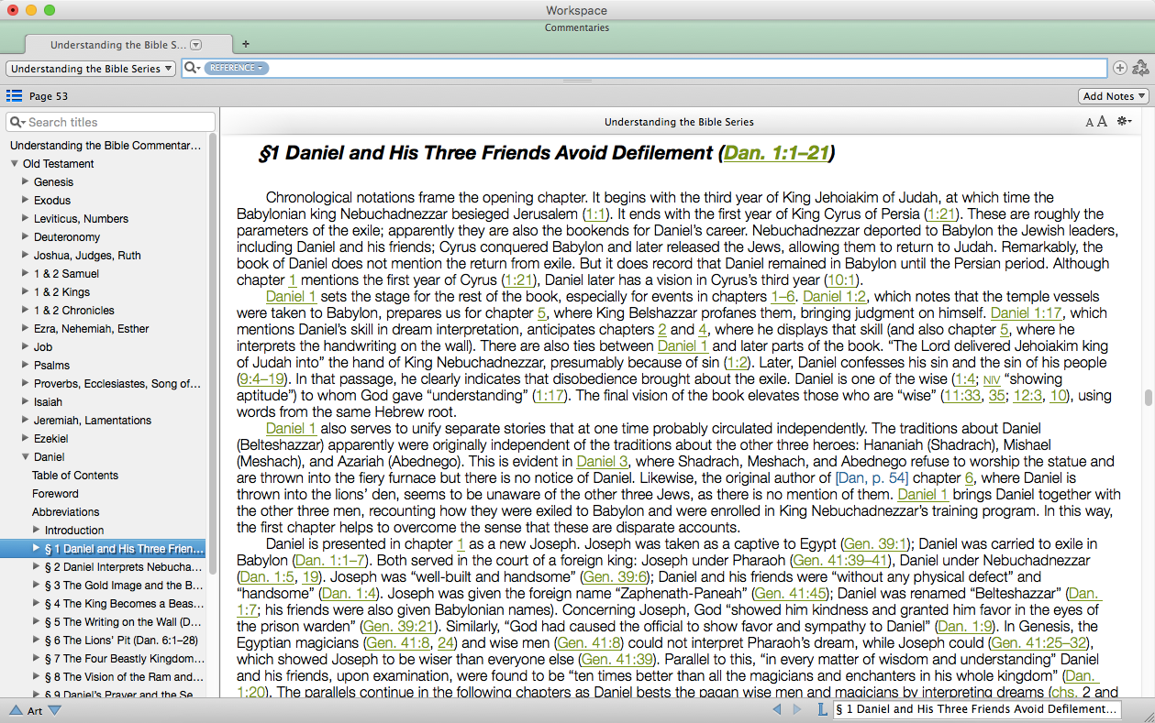The width and height of the screenshot is (1155, 723).
Task: Click the search titles magnifier icon
Action: point(17,122)
